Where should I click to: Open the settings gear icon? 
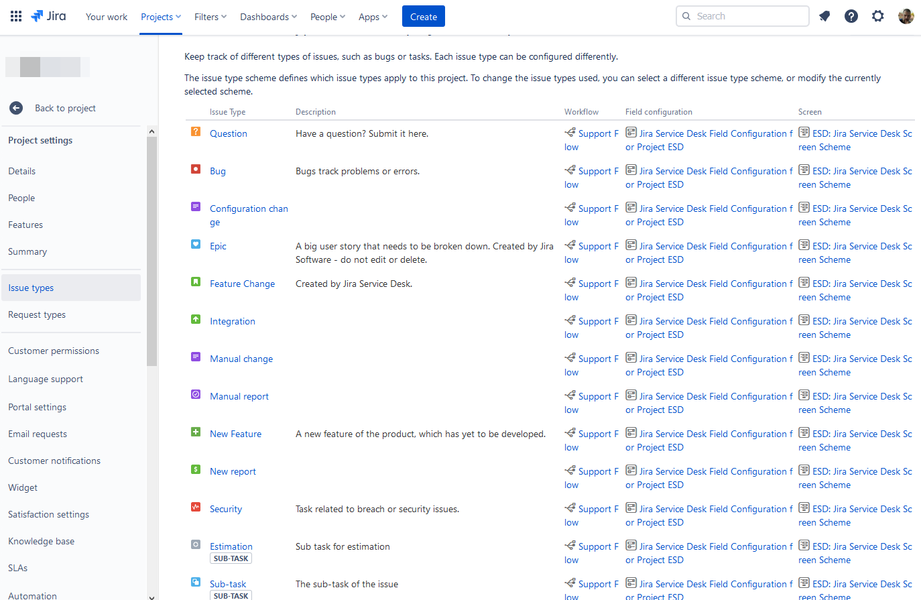[878, 16]
